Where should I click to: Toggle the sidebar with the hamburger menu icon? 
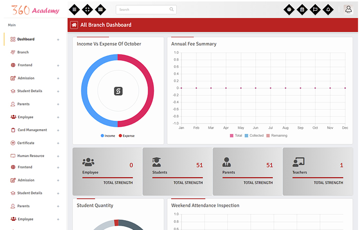click(74, 9)
